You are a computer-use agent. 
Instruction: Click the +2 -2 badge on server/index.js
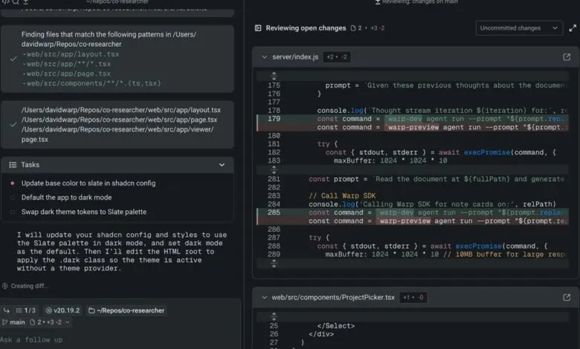tap(337, 57)
